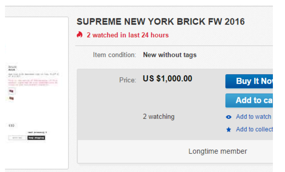Click the Longtime member seller badge
This screenshot has width=285, height=172.
click(217, 151)
